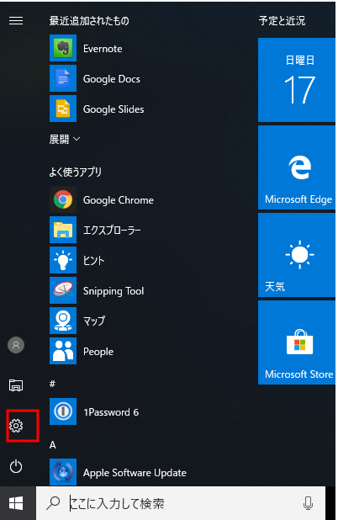Open the Microsoft Edge tile
This screenshot has height=520, width=338.
[297, 167]
